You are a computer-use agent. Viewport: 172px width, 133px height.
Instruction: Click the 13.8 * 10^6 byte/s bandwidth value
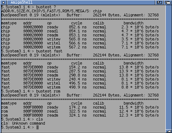coord(139,75)
